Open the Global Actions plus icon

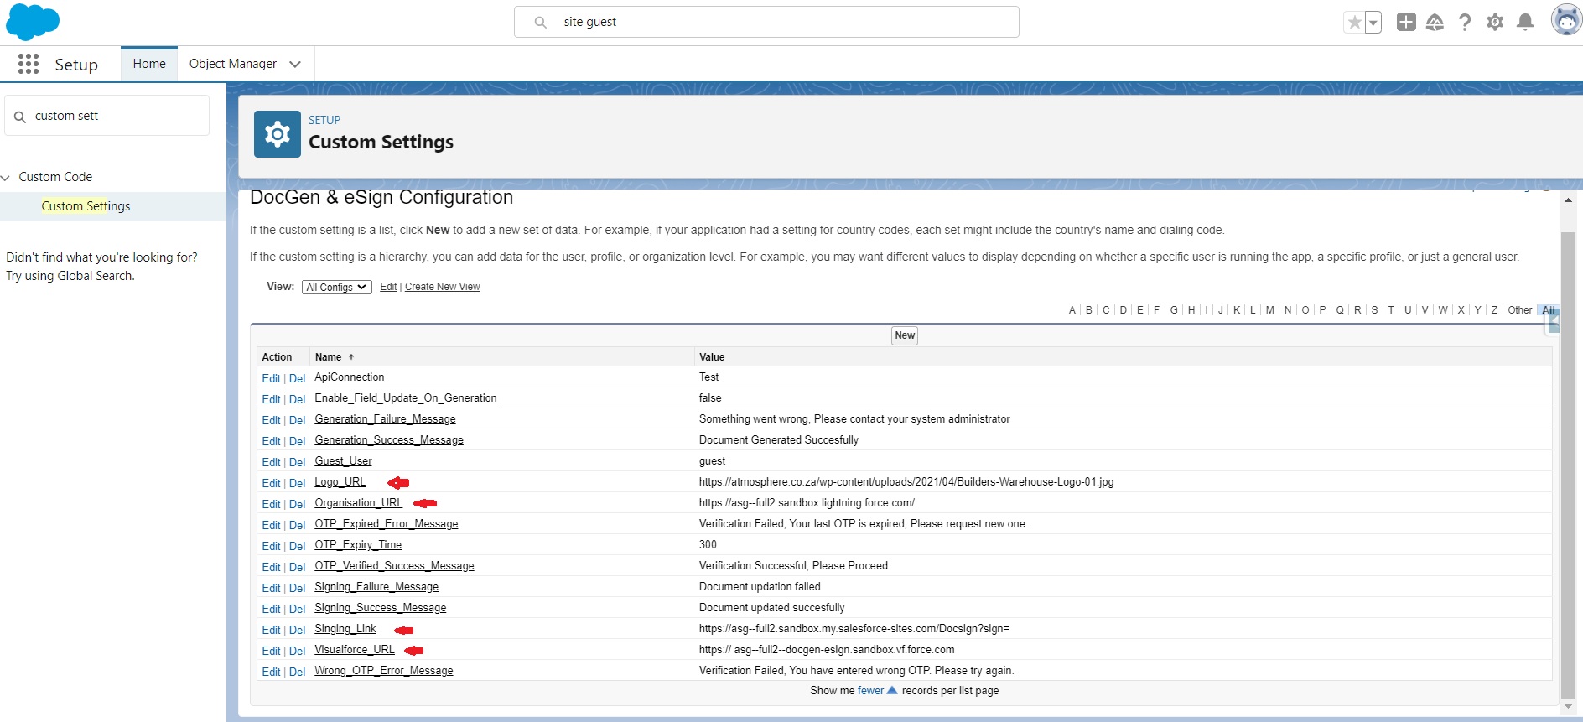[x=1406, y=23]
